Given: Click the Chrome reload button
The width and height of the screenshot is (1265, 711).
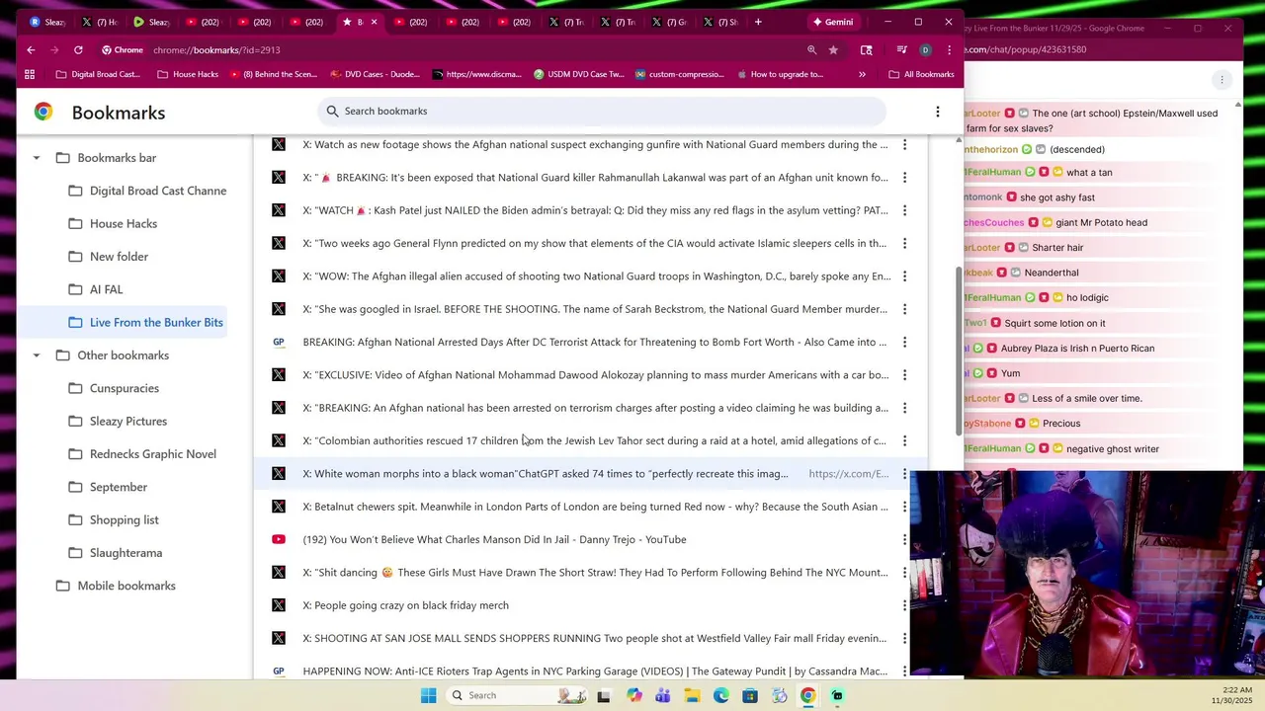Looking at the screenshot, I should (x=78, y=49).
